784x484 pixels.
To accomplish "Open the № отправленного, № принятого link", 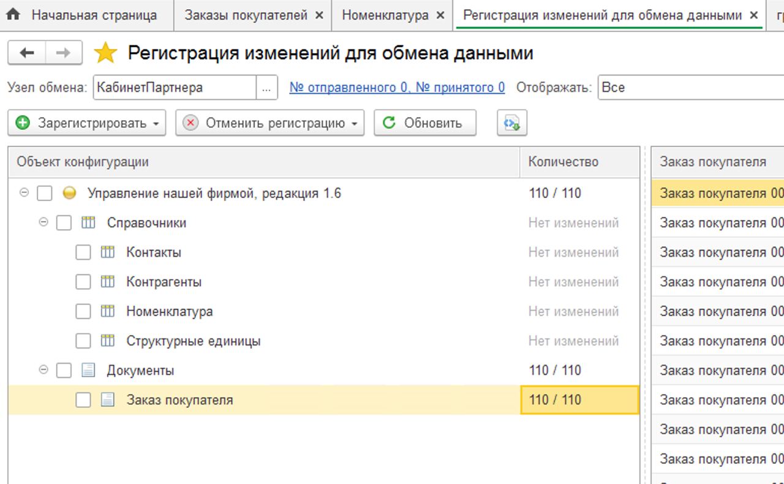I will pyautogui.click(x=397, y=88).
